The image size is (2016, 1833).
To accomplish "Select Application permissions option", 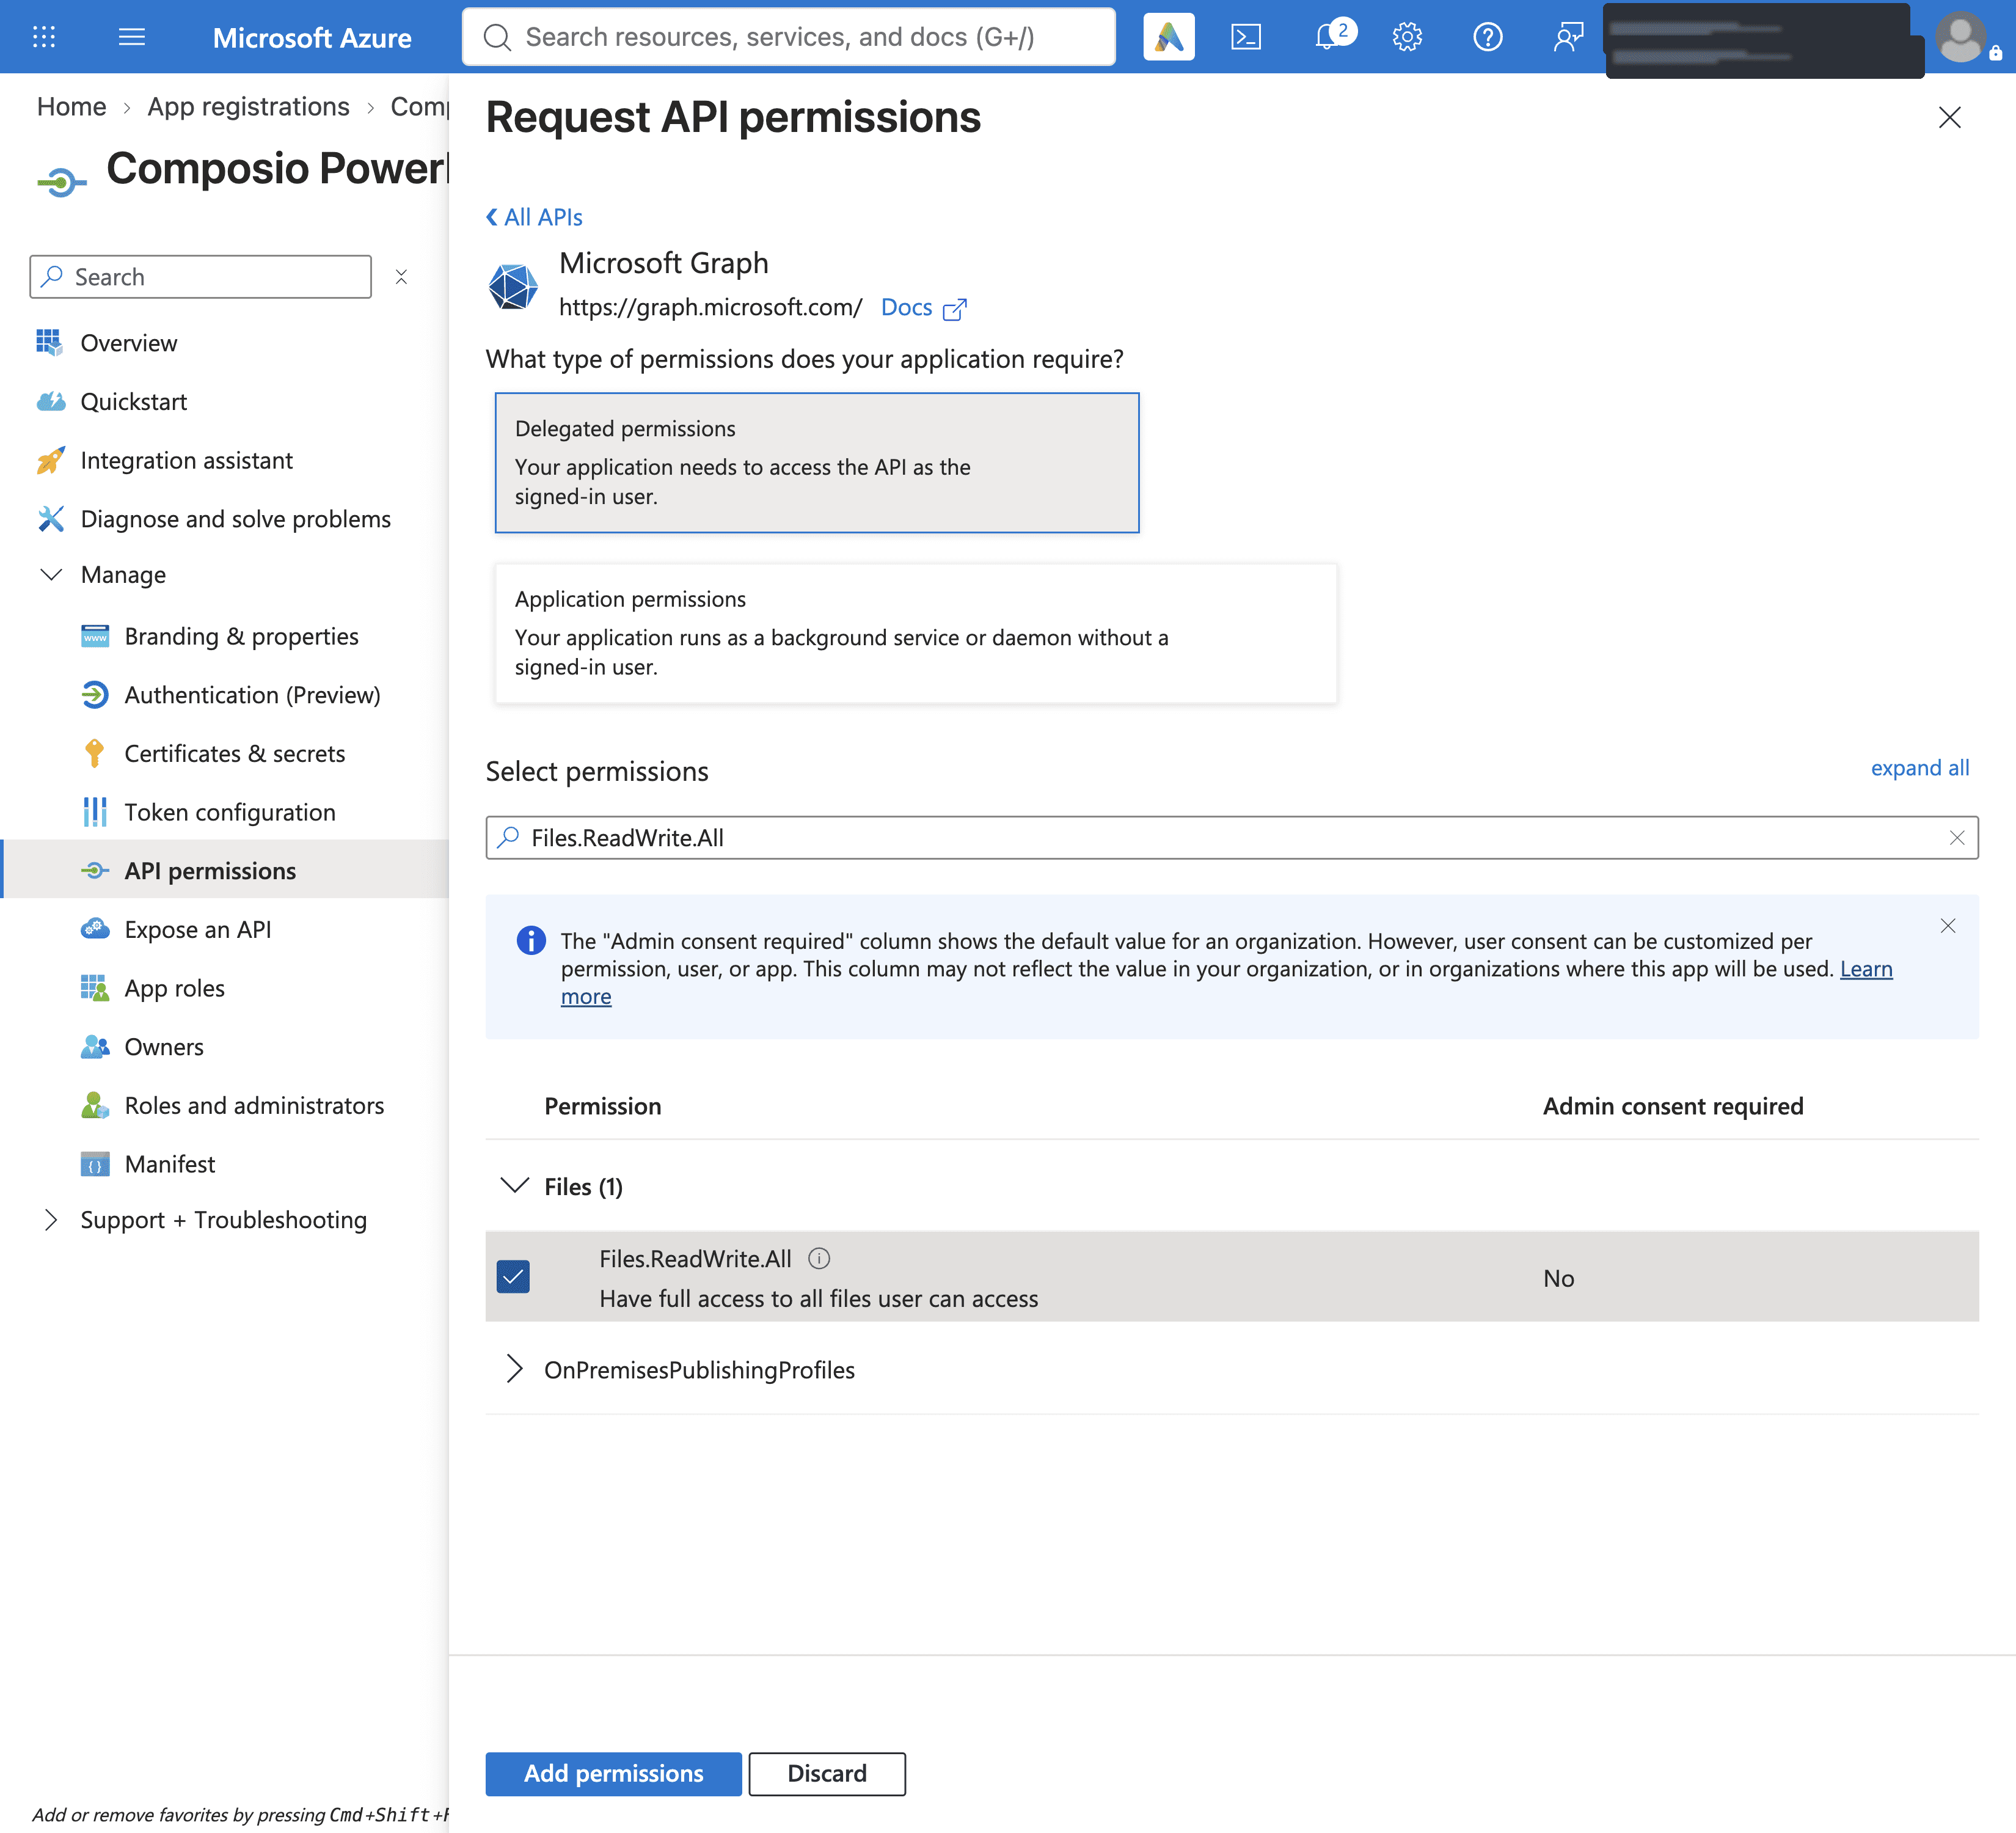I will (916, 633).
